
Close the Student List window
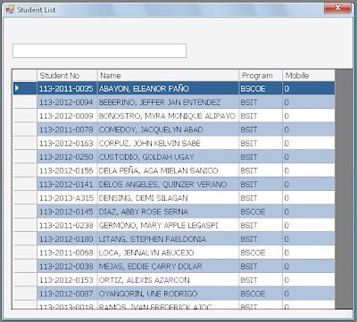click(337, 8)
